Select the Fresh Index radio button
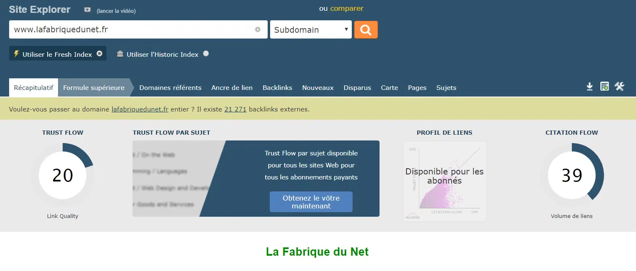The height and width of the screenshot is (271, 636). (x=99, y=53)
